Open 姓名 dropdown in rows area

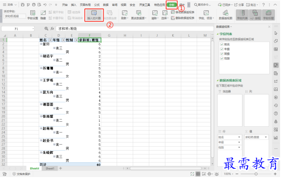[x=239, y=137]
